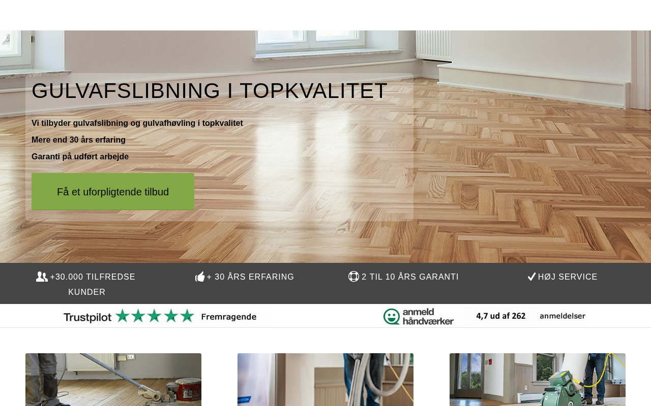The height and width of the screenshot is (406, 651).
Task: Click the Anmeld Håndværker smiley logo
Action: click(392, 316)
